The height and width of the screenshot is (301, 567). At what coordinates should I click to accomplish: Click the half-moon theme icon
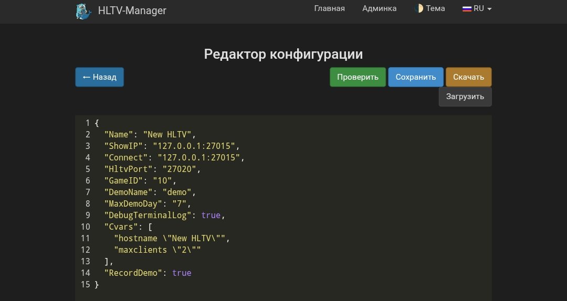(419, 8)
